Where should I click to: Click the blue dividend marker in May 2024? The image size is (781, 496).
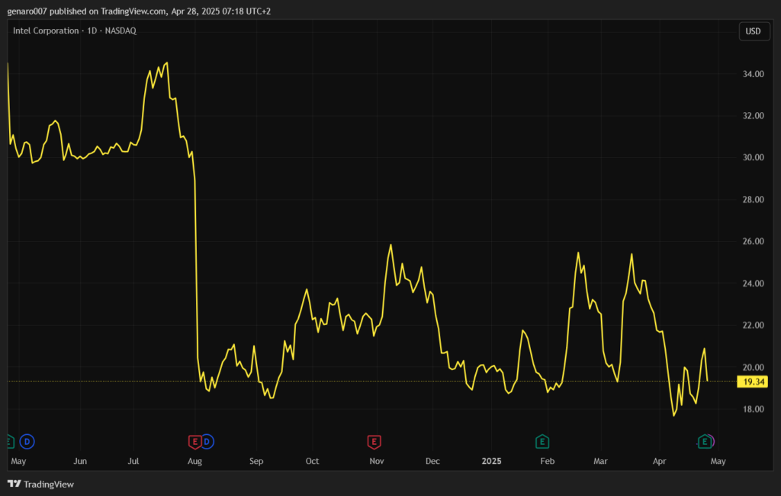(28, 441)
